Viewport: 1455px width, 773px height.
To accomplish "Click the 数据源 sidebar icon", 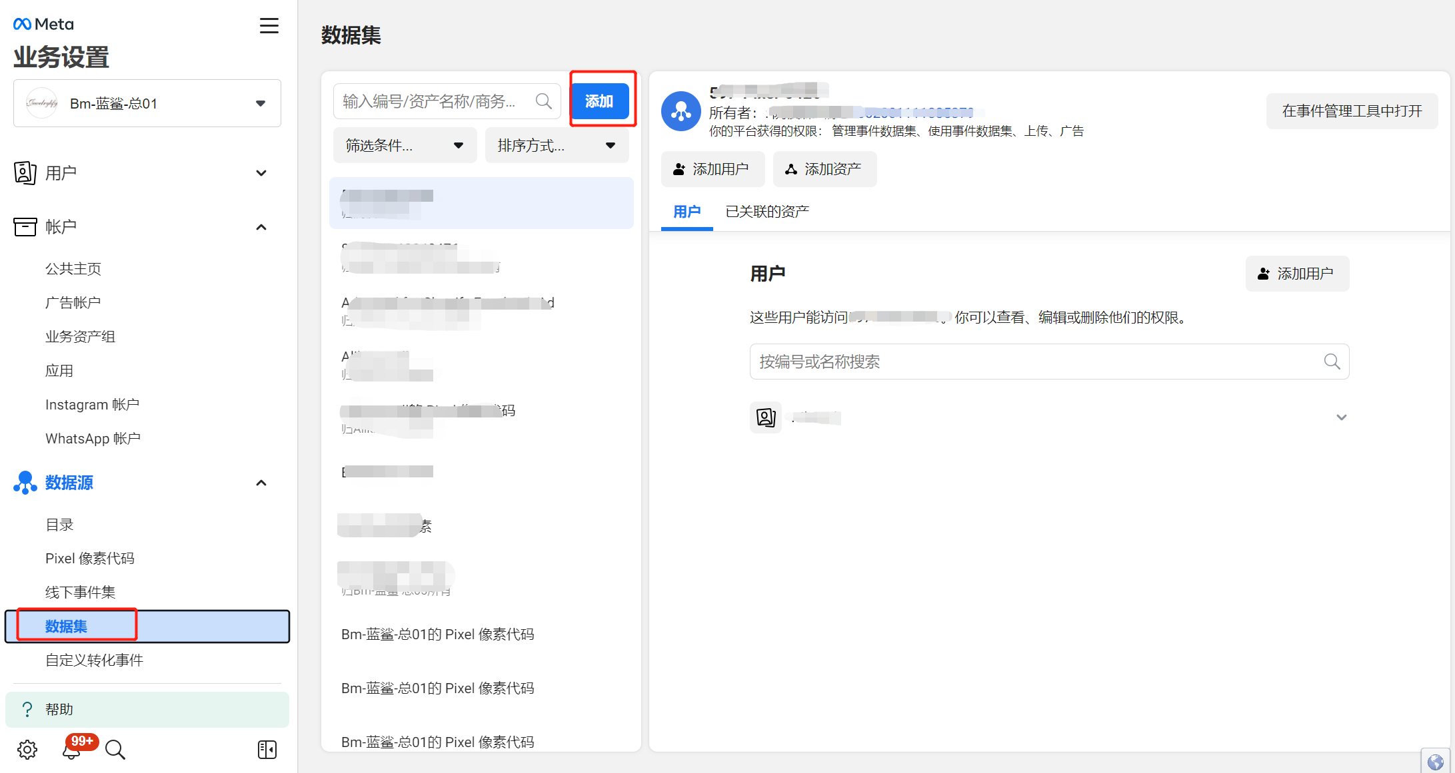I will click(25, 483).
